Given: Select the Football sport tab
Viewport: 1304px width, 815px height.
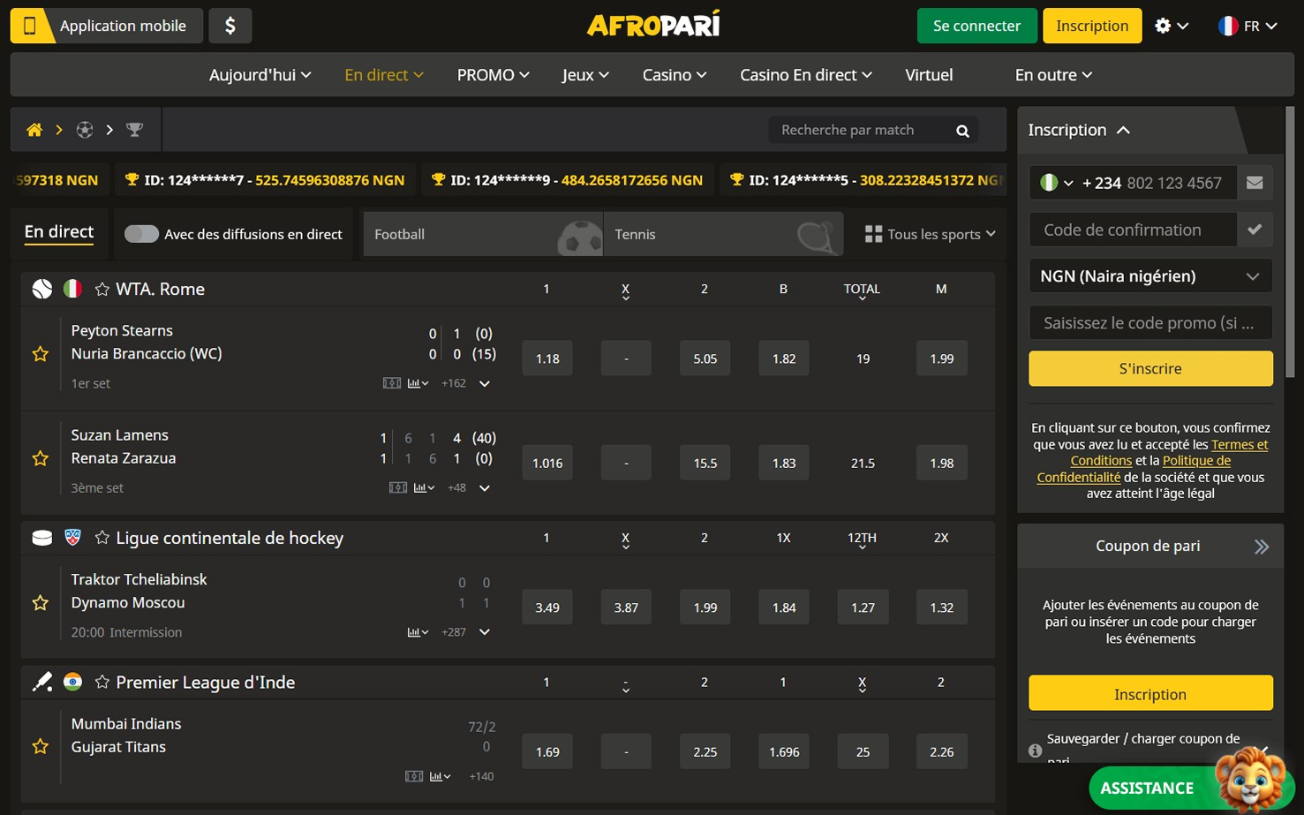Looking at the screenshot, I should click(483, 234).
